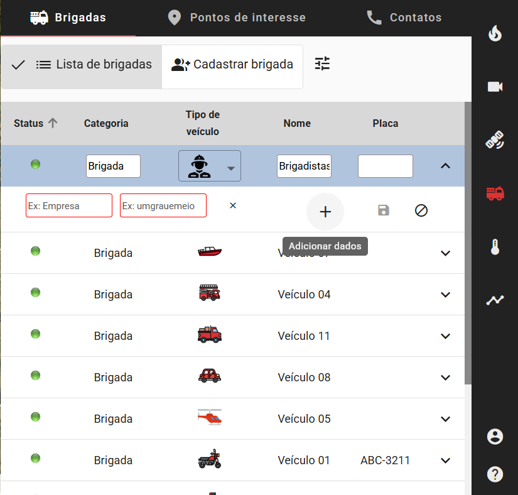Edit the Brigada category input field
The height and width of the screenshot is (495, 518).
pyautogui.click(x=113, y=166)
